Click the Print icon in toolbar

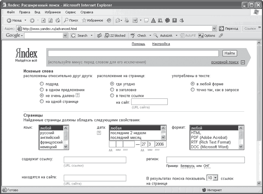click(127, 20)
